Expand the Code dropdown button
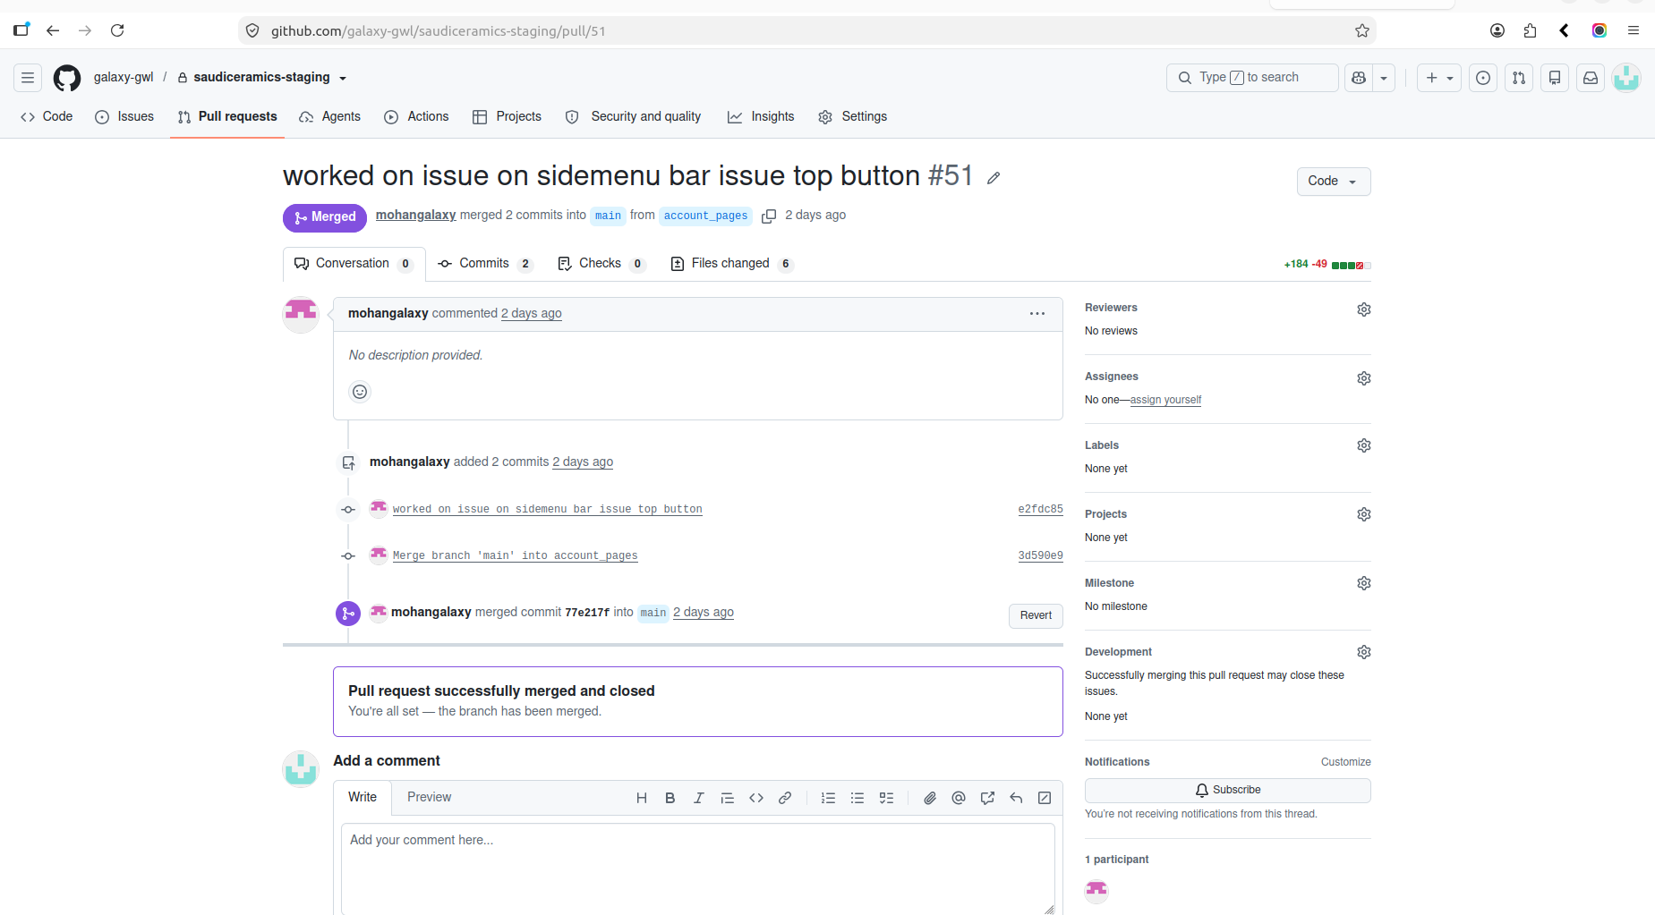Viewport: 1655px width, 915px height. tap(1334, 182)
